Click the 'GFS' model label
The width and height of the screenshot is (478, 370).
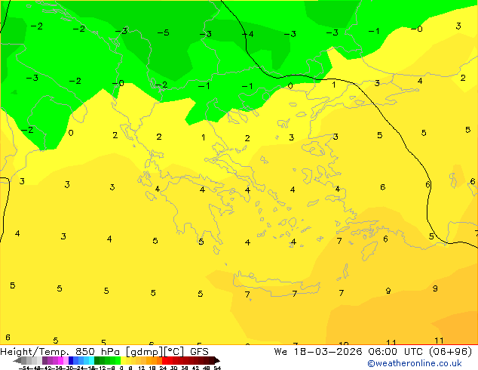pos(199,352)
